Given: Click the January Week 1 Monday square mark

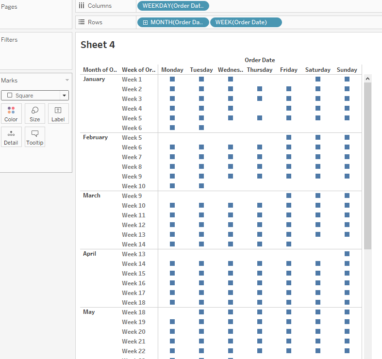Looking at the screenshot, I should pyautogui.click(x=172, y=79).
